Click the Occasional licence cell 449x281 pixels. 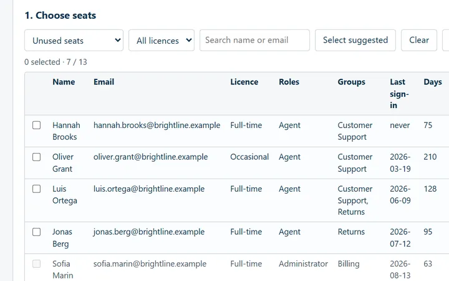[x=249, y=157]
